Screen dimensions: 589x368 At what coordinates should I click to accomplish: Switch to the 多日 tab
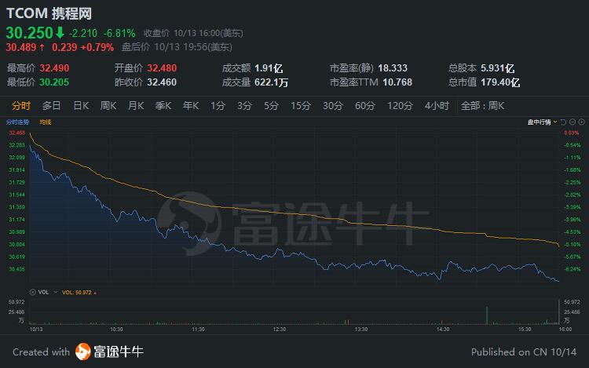pos(52,106)
